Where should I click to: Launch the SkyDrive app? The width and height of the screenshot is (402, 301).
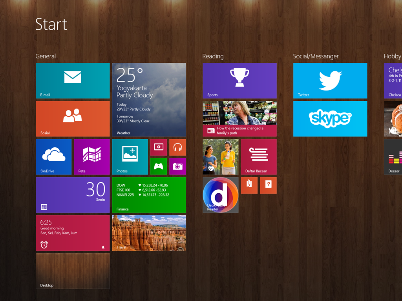(x=53, y=157)
